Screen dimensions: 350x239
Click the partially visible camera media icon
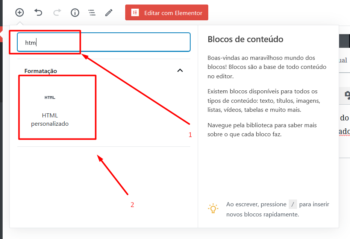[347, 94]
